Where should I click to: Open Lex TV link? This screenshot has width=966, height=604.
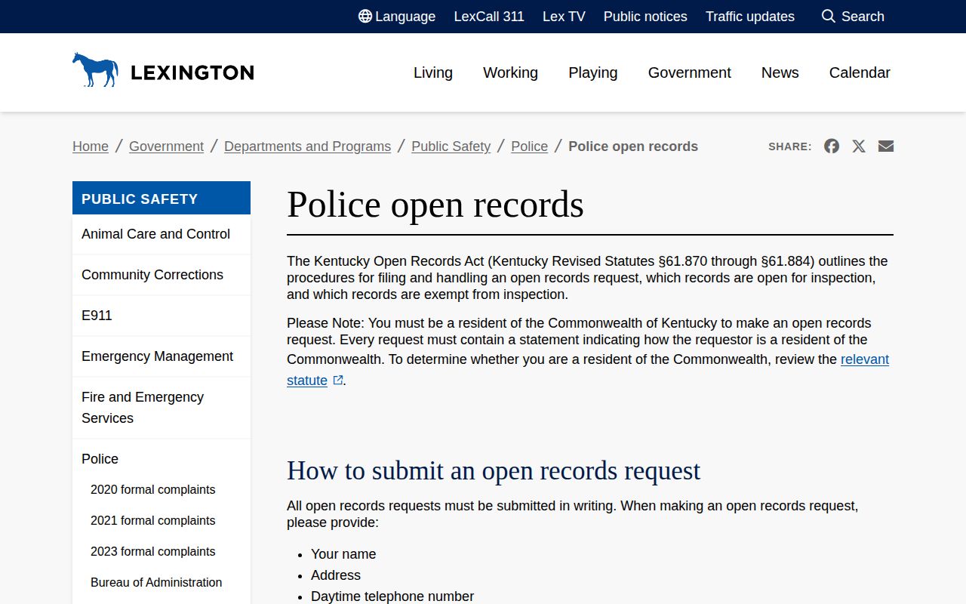click(x=564, y=17)
